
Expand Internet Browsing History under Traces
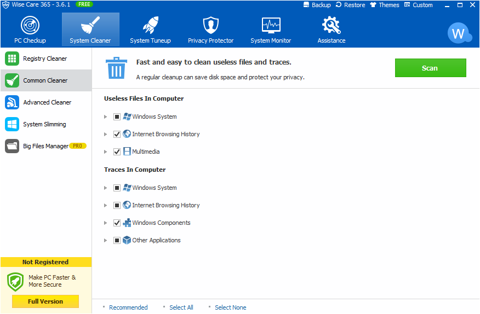pyautogui.click(x=105, y=205)
